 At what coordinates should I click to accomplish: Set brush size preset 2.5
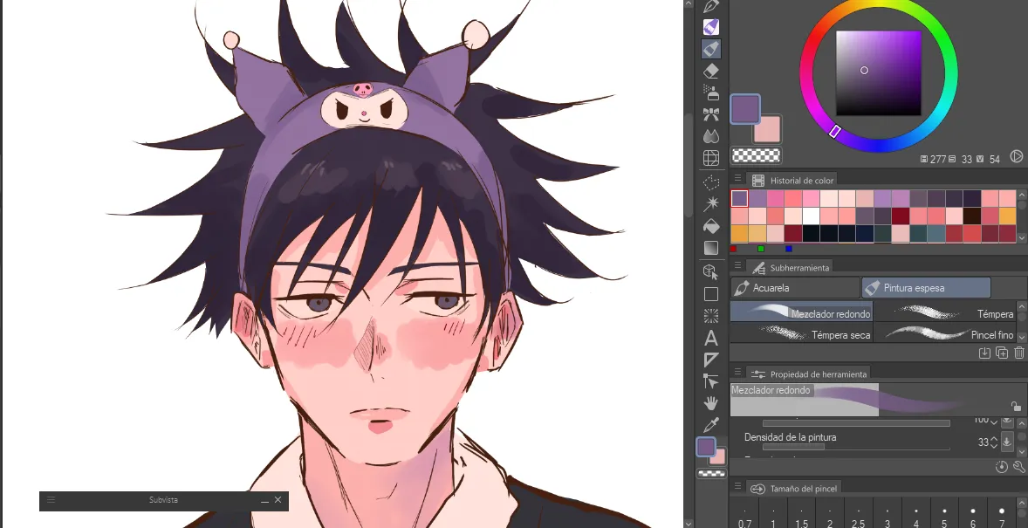tap(858, 515)
